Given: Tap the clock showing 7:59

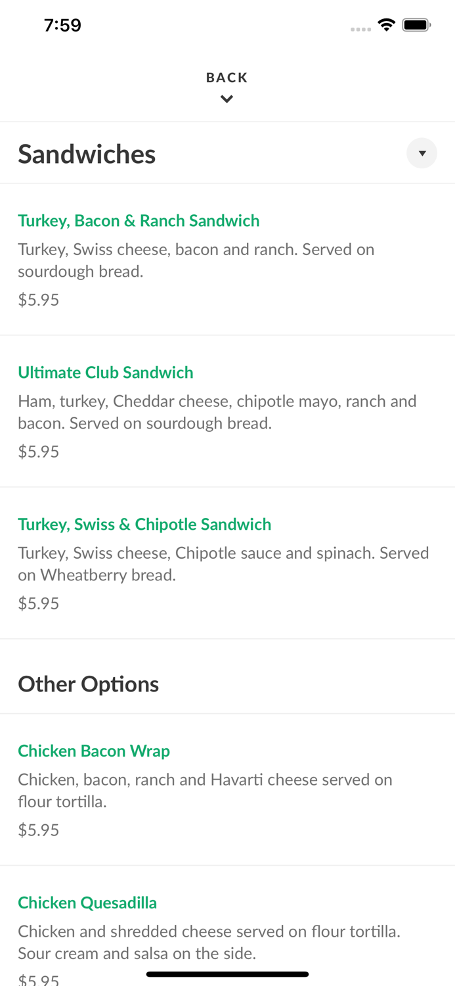Looking at the screenshot, I should (x=62, y=24).
